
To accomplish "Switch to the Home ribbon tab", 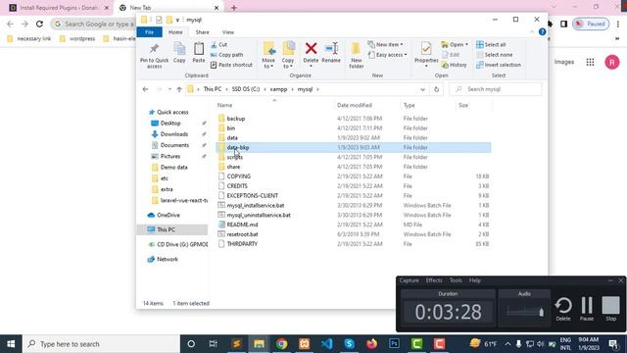I will [175, 32].
